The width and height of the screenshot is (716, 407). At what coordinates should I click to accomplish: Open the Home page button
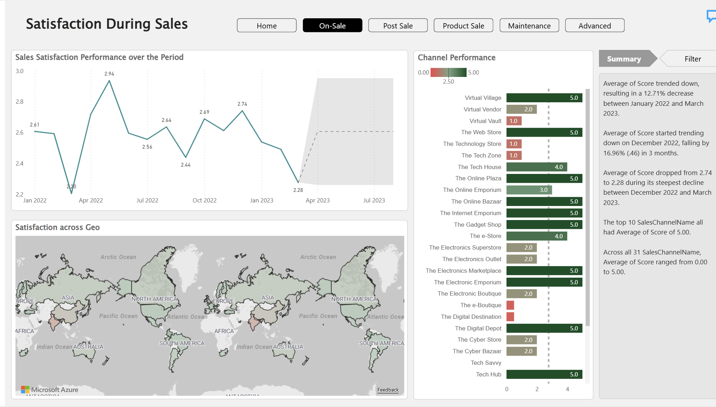pyautogui.click(x=266, y=26)
